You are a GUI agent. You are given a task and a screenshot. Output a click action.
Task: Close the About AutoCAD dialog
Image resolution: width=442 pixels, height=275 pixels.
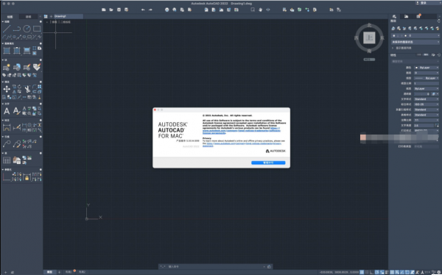click(155, 110)
